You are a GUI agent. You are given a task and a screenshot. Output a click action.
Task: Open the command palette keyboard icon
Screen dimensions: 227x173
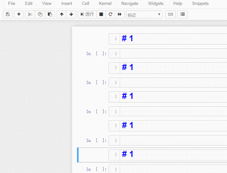coord(171,15)
